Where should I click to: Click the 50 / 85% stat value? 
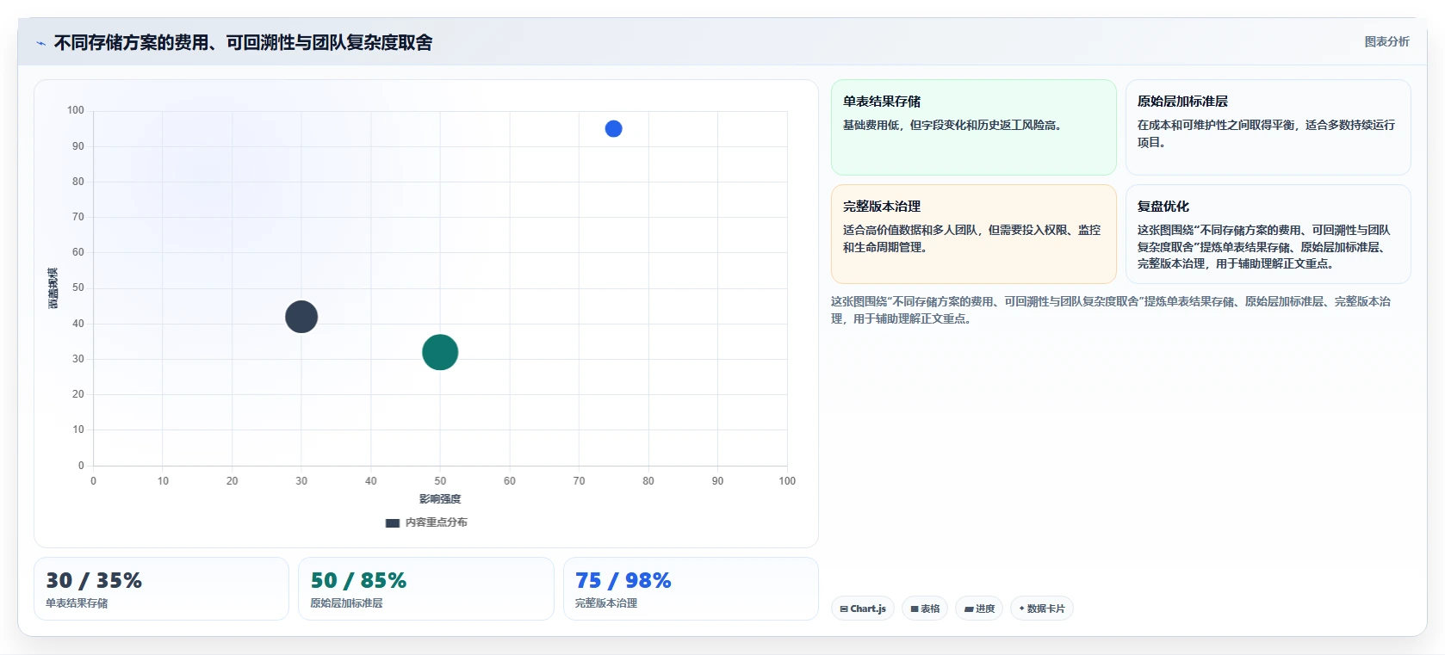click(358, 581)
